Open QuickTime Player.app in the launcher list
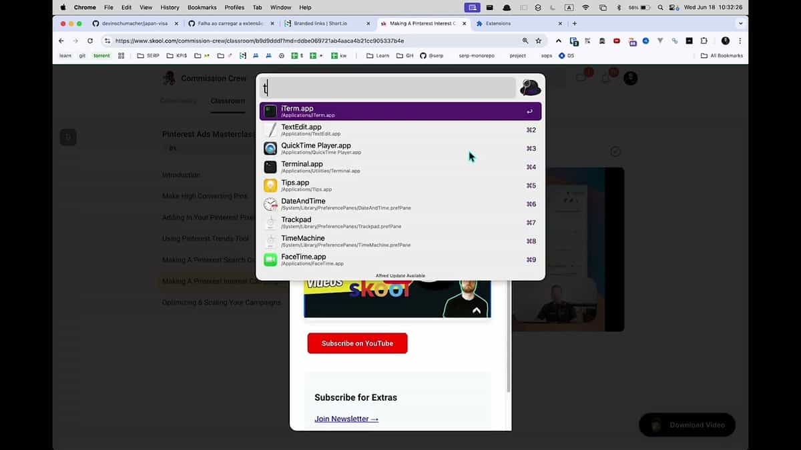801x450 pixels. pyautogui.click(x=399, y=148)
